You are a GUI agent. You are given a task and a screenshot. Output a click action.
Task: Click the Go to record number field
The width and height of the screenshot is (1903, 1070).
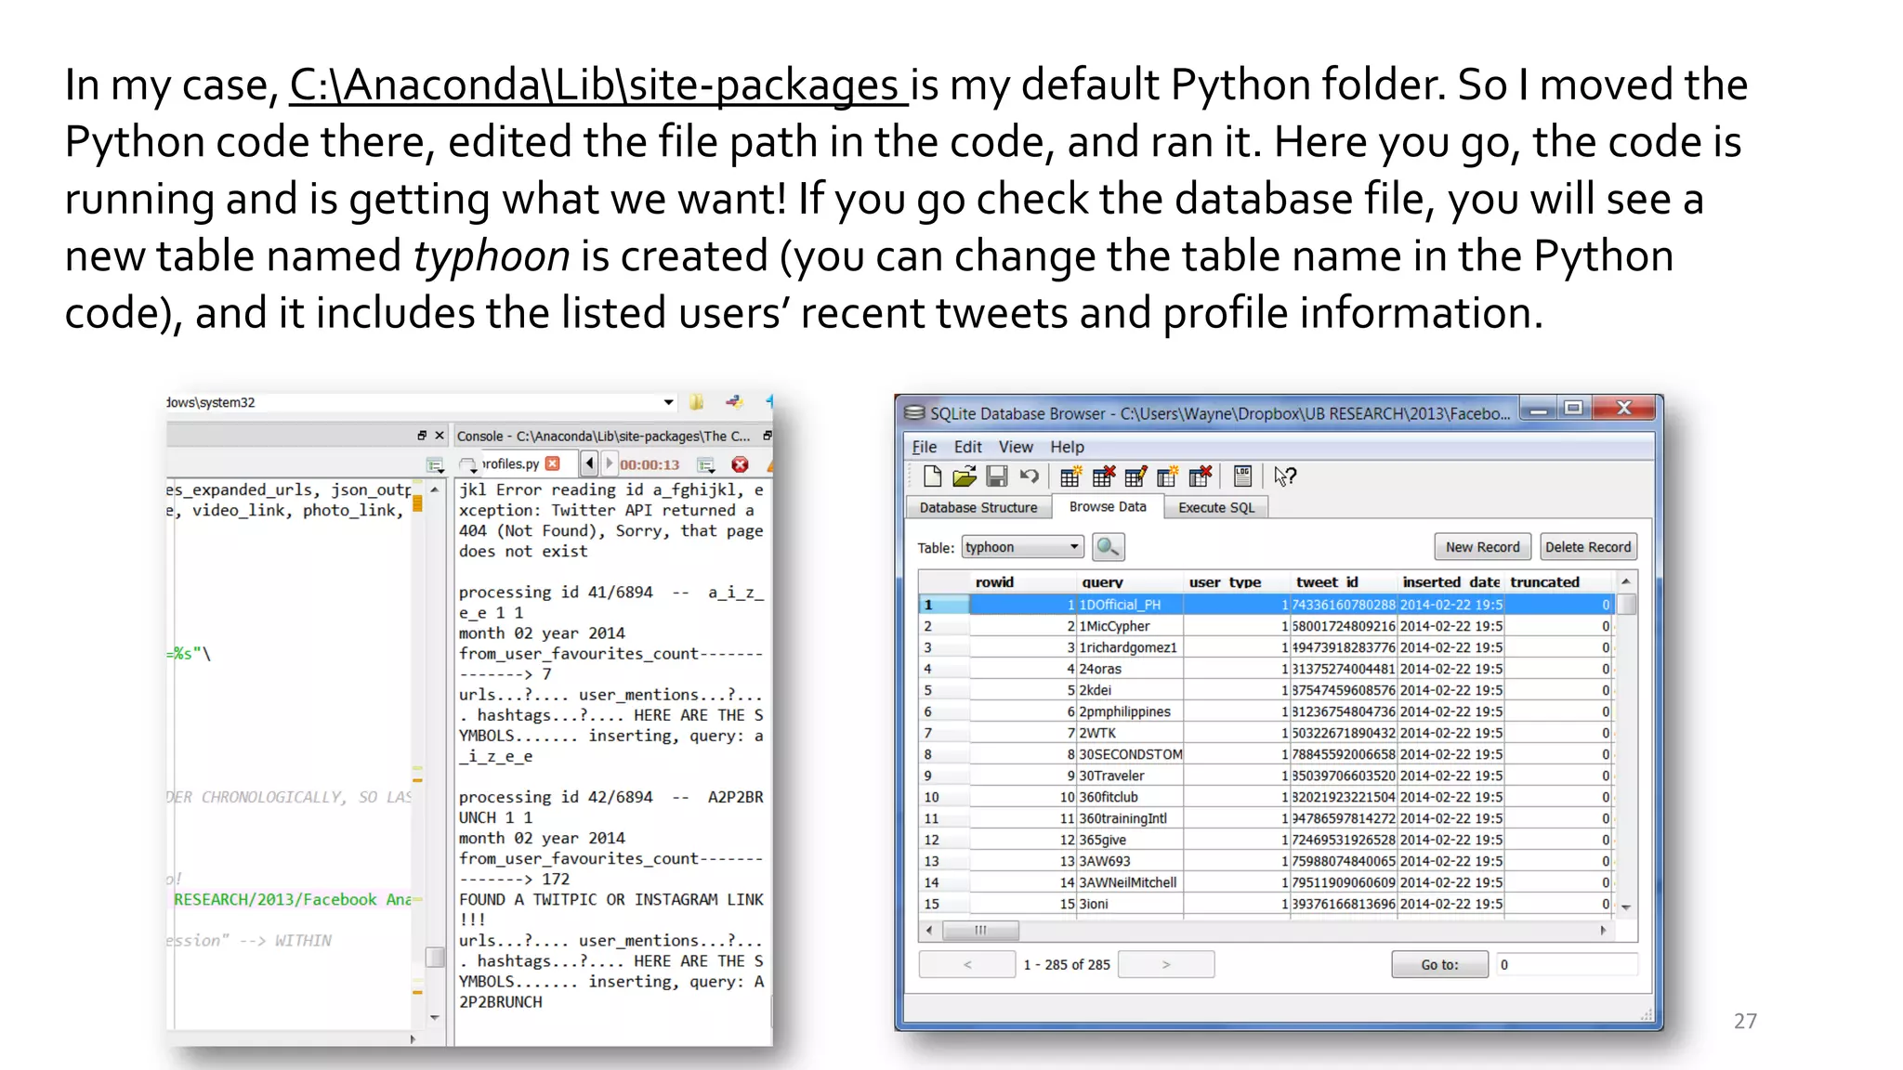coord(1566,965)
